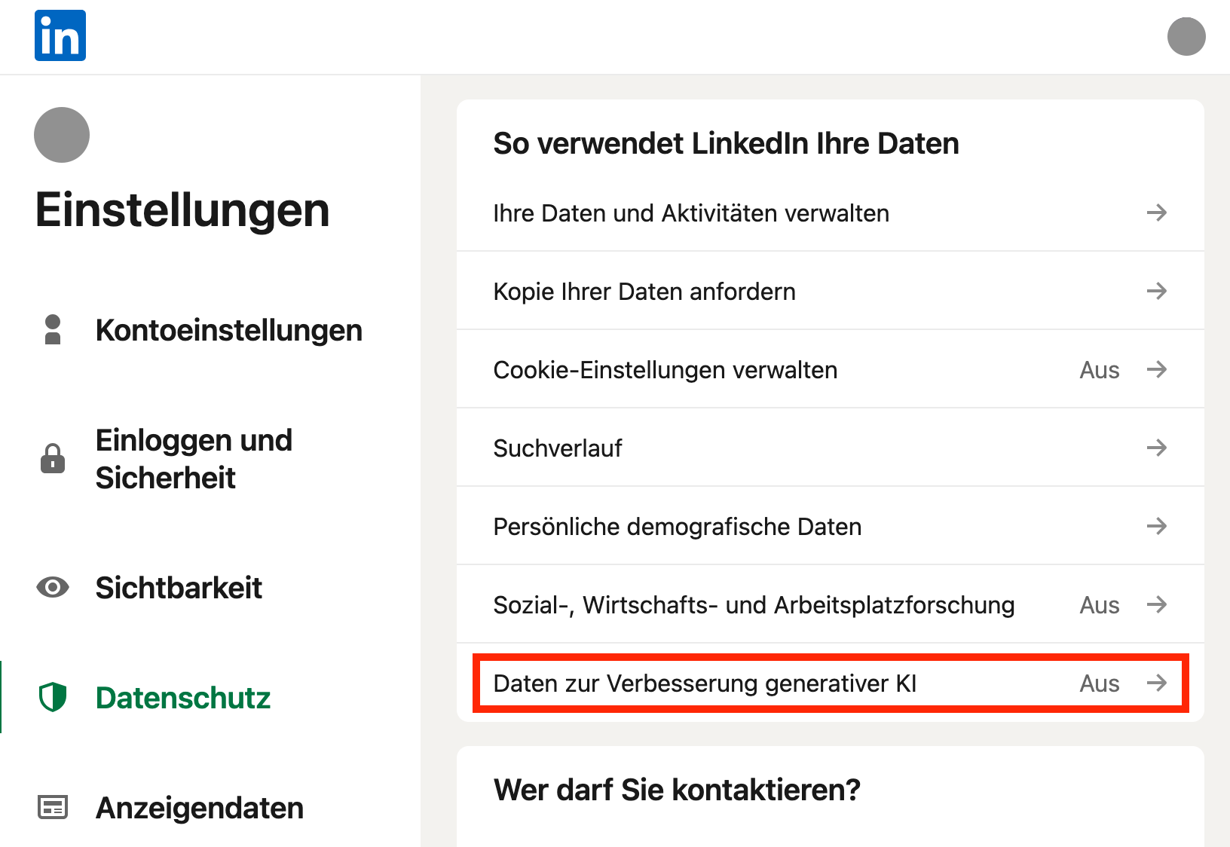Select the eye icon beside Sichtbarkeit

(x=51, y=587)
